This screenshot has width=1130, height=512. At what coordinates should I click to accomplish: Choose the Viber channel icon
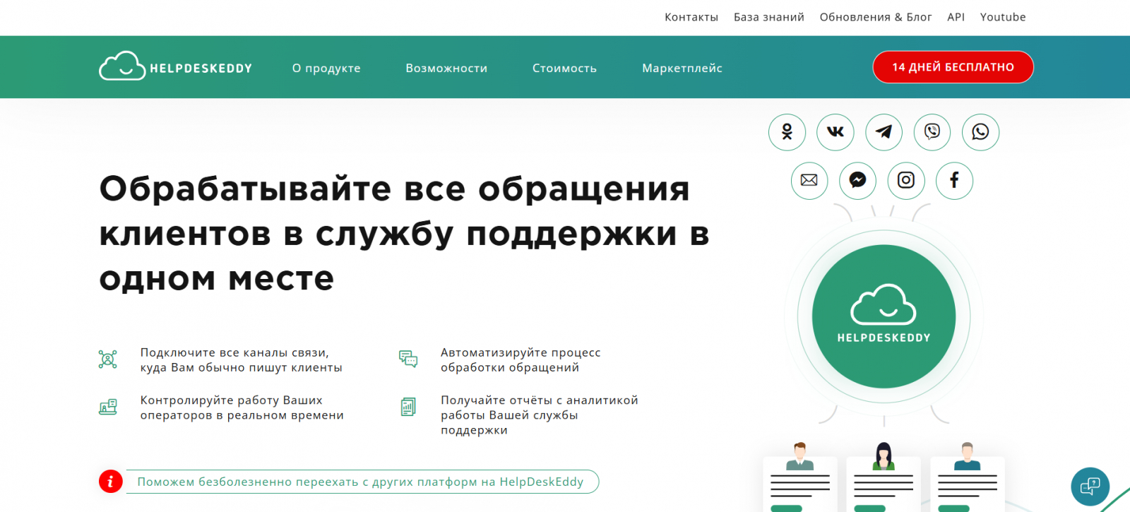[932, 132]
